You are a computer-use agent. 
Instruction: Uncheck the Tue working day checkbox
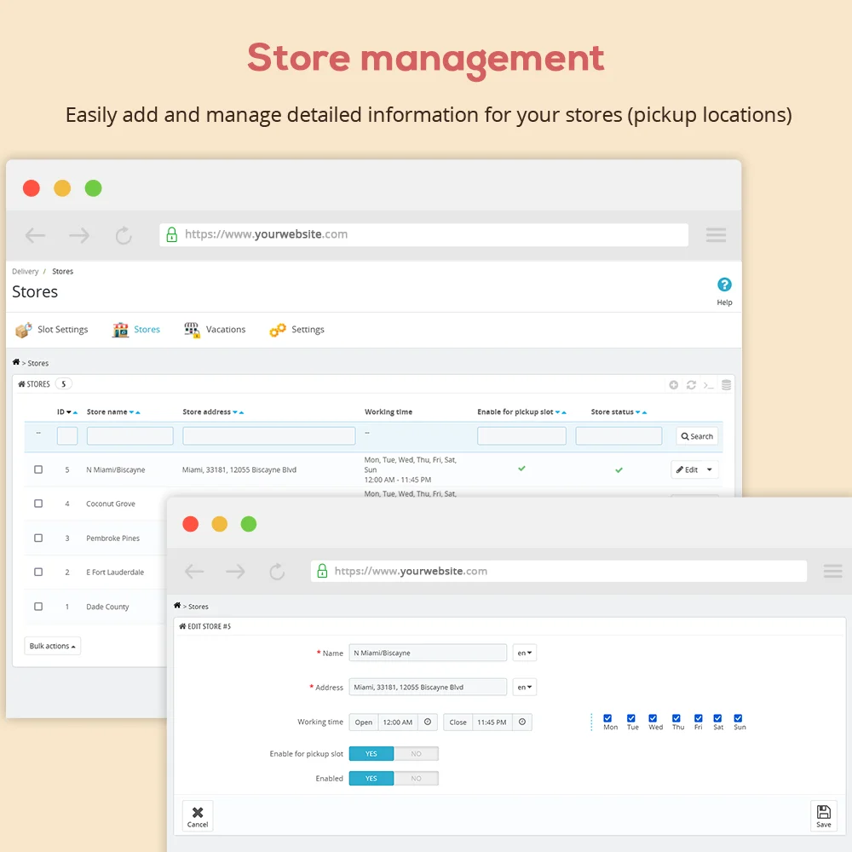[630, 718]
